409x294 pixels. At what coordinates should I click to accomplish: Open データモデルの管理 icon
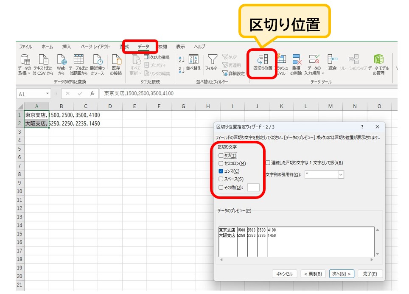pos(378,59)
